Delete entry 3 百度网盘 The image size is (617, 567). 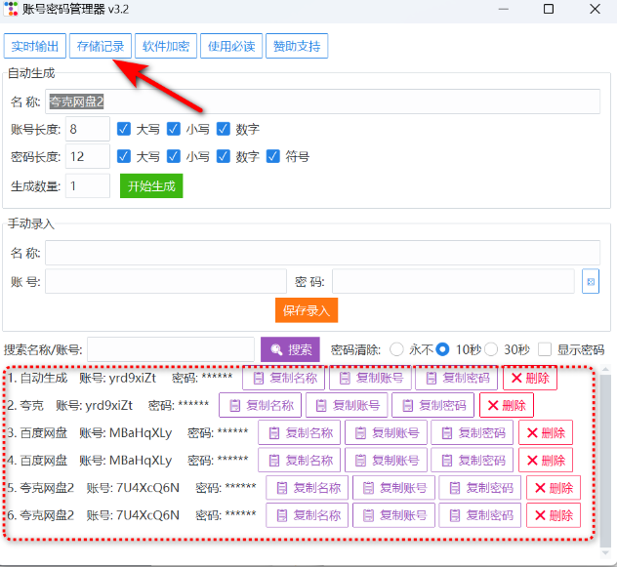546,433
